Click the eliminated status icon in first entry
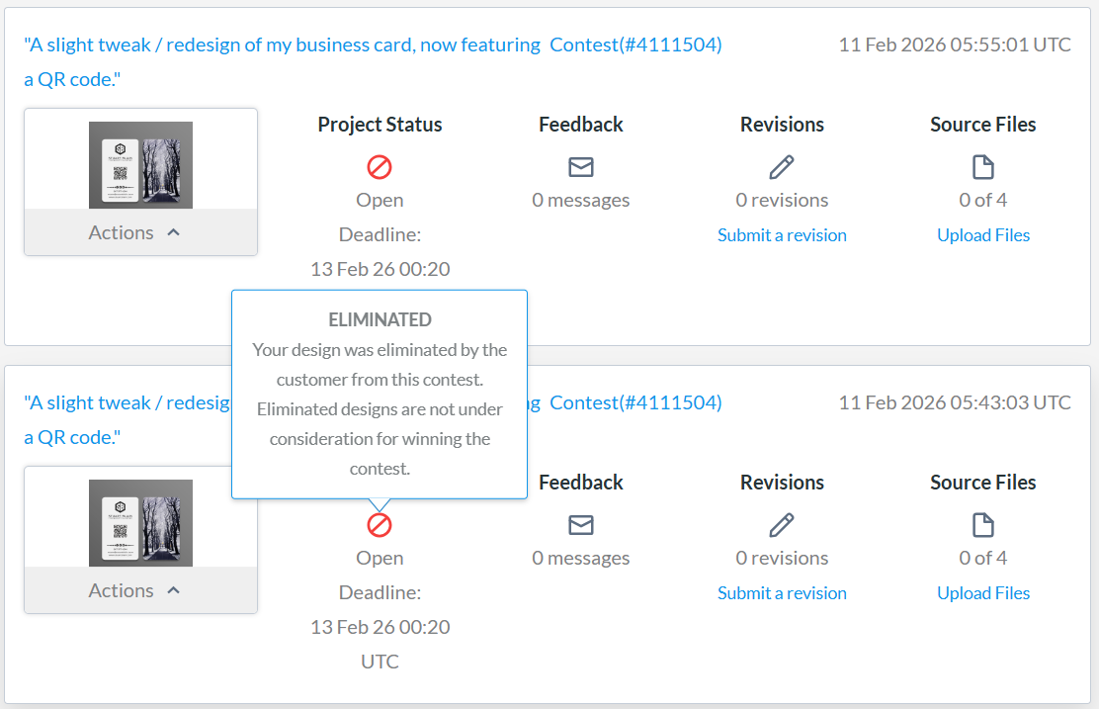 (380, 166)
